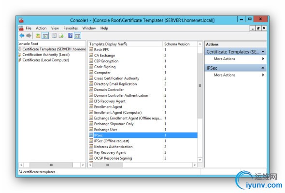
Task: Open Help via blue question mark icon
Action: pyautogui.click(x=71, y=35)
